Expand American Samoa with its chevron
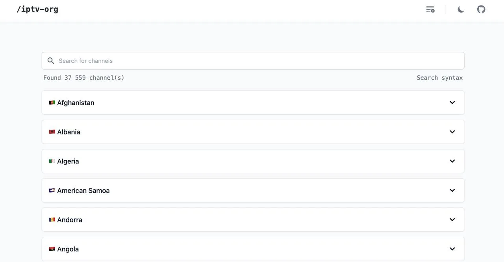The image size is (504, 262). 452,191
